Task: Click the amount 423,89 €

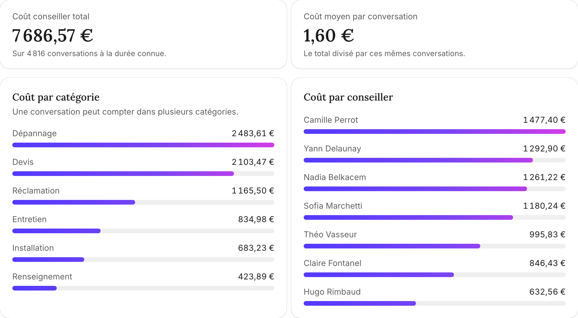Action: tap(256, 276)
